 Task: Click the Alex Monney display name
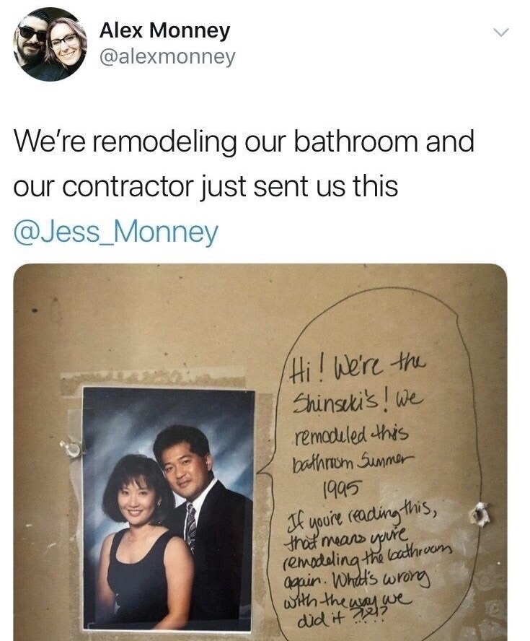[164, 31]
